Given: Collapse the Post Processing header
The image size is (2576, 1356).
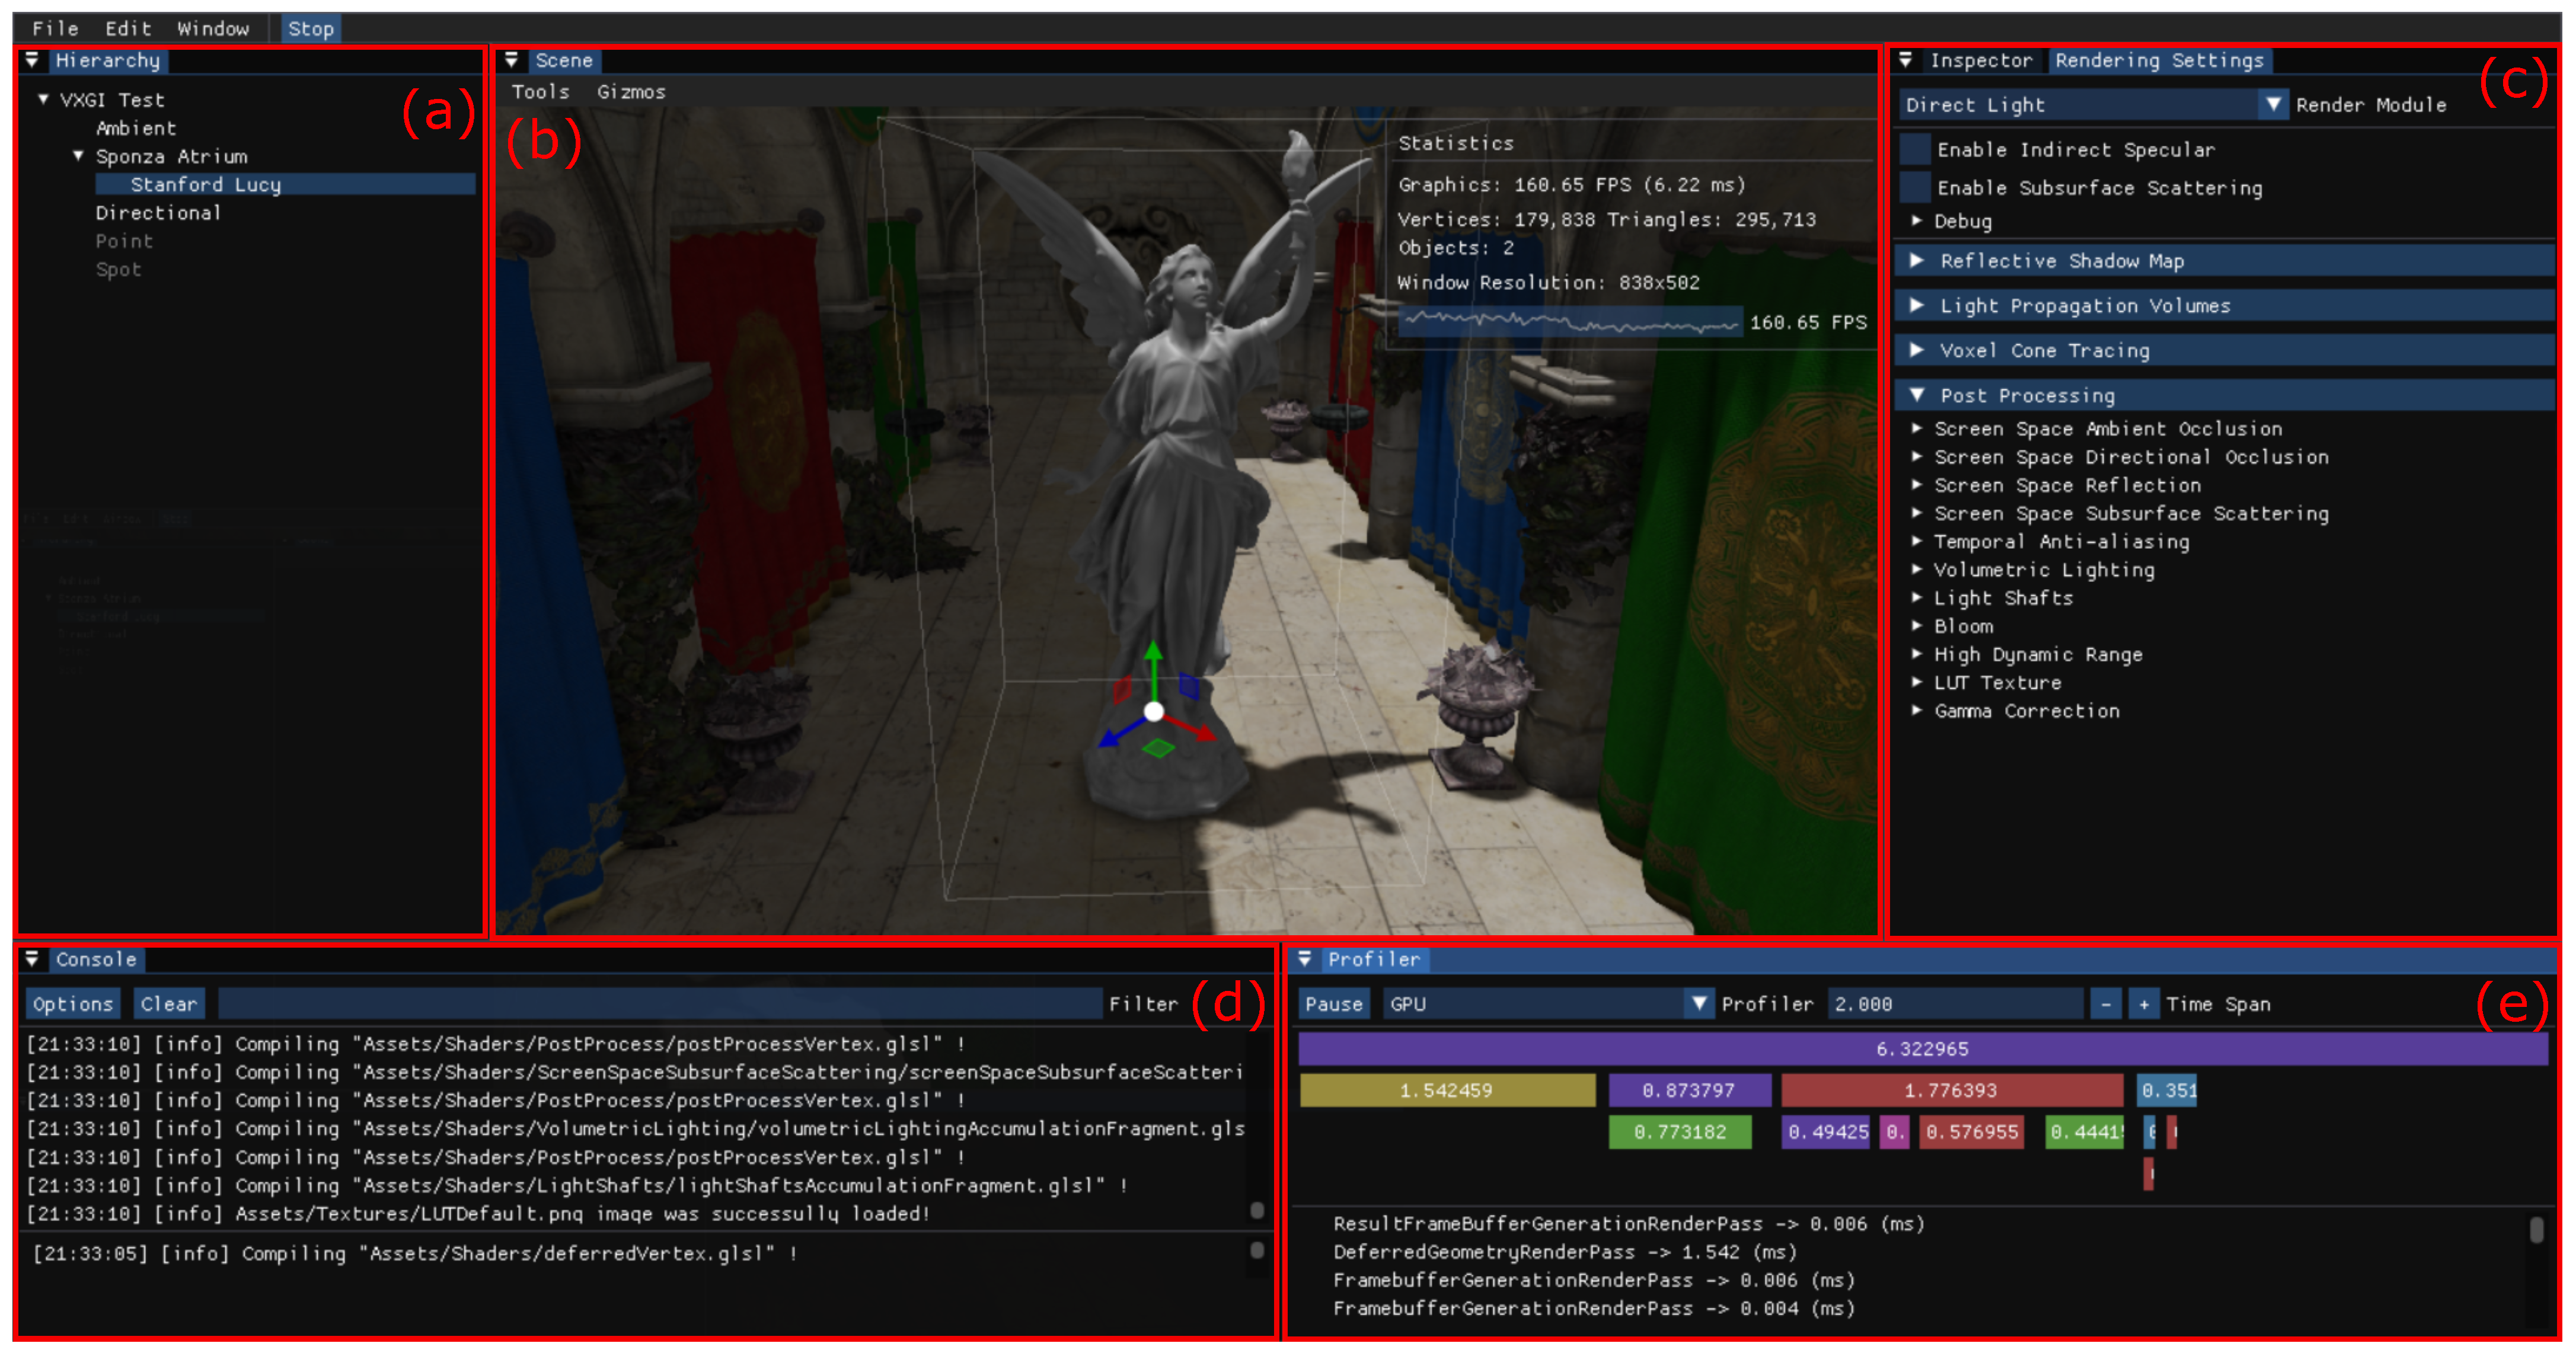Looking at the screenshot, I should pyautogui.click(x=2224, y=395).
